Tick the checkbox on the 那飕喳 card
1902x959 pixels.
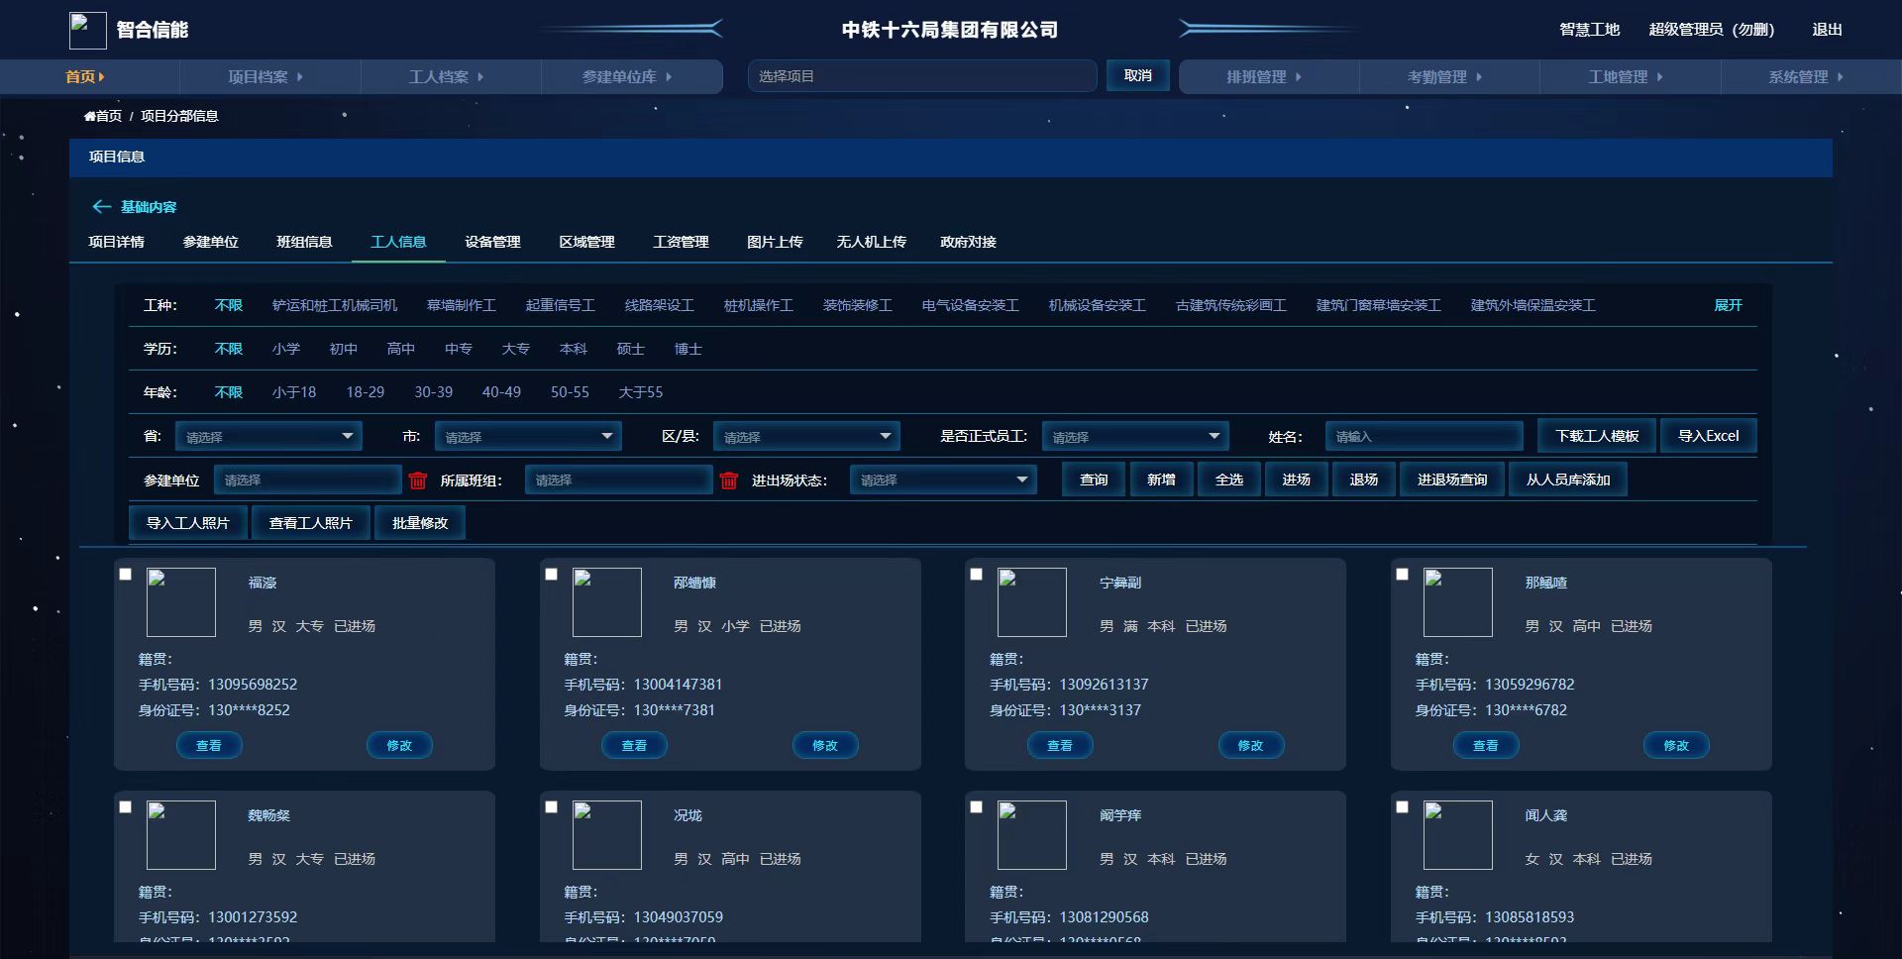pyautogui.click(x=1403, y=575)
